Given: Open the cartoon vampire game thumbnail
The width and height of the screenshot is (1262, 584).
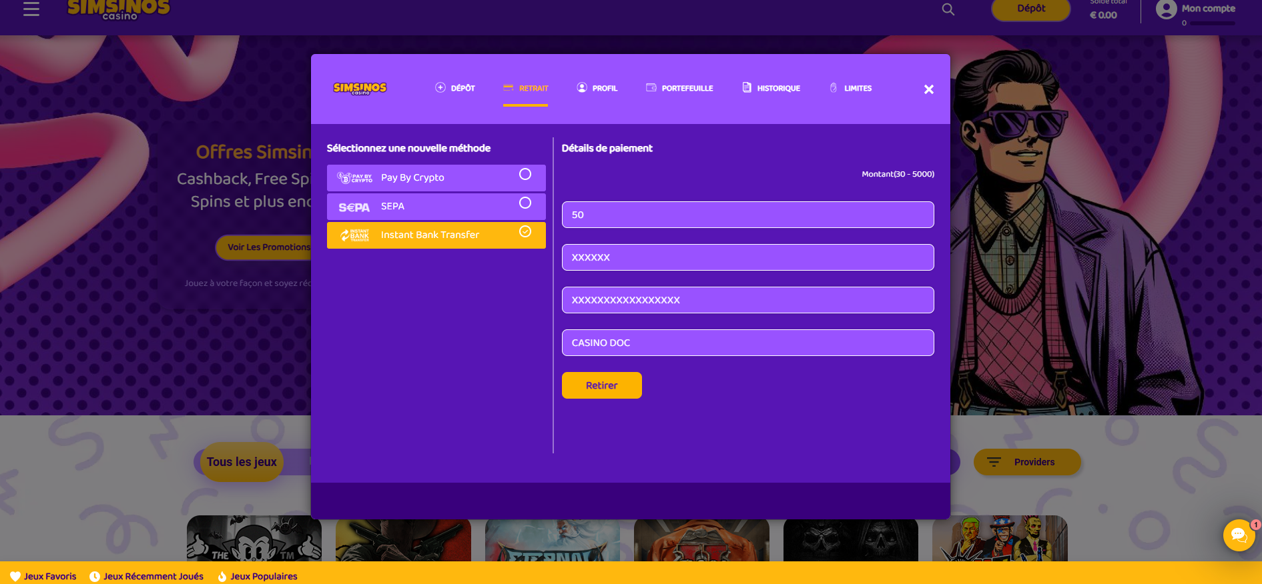Looking at the screenshot, I should 254,539.
